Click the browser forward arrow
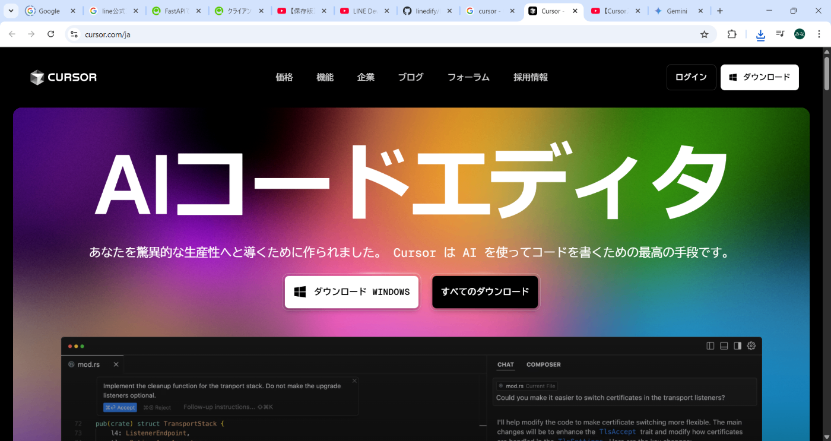 [x=31, y=34]
